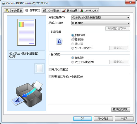
Task: Click the paper orientation thumbnail icon
Action: pos(40,68)
